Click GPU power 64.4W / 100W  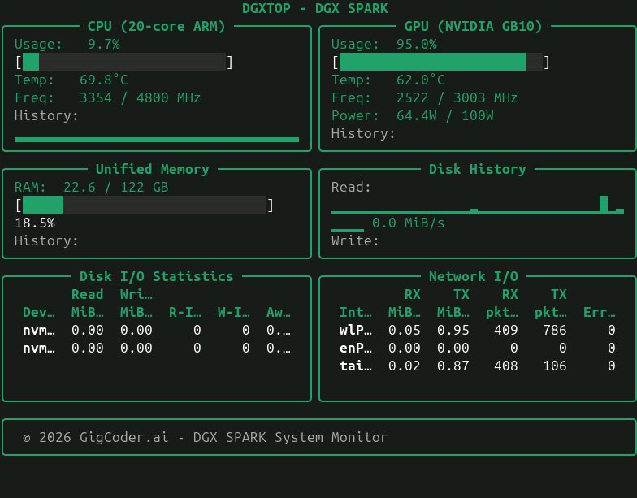pos(445,115)
